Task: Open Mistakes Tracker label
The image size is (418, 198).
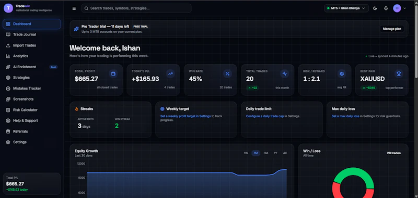Action: coord(27,89)
